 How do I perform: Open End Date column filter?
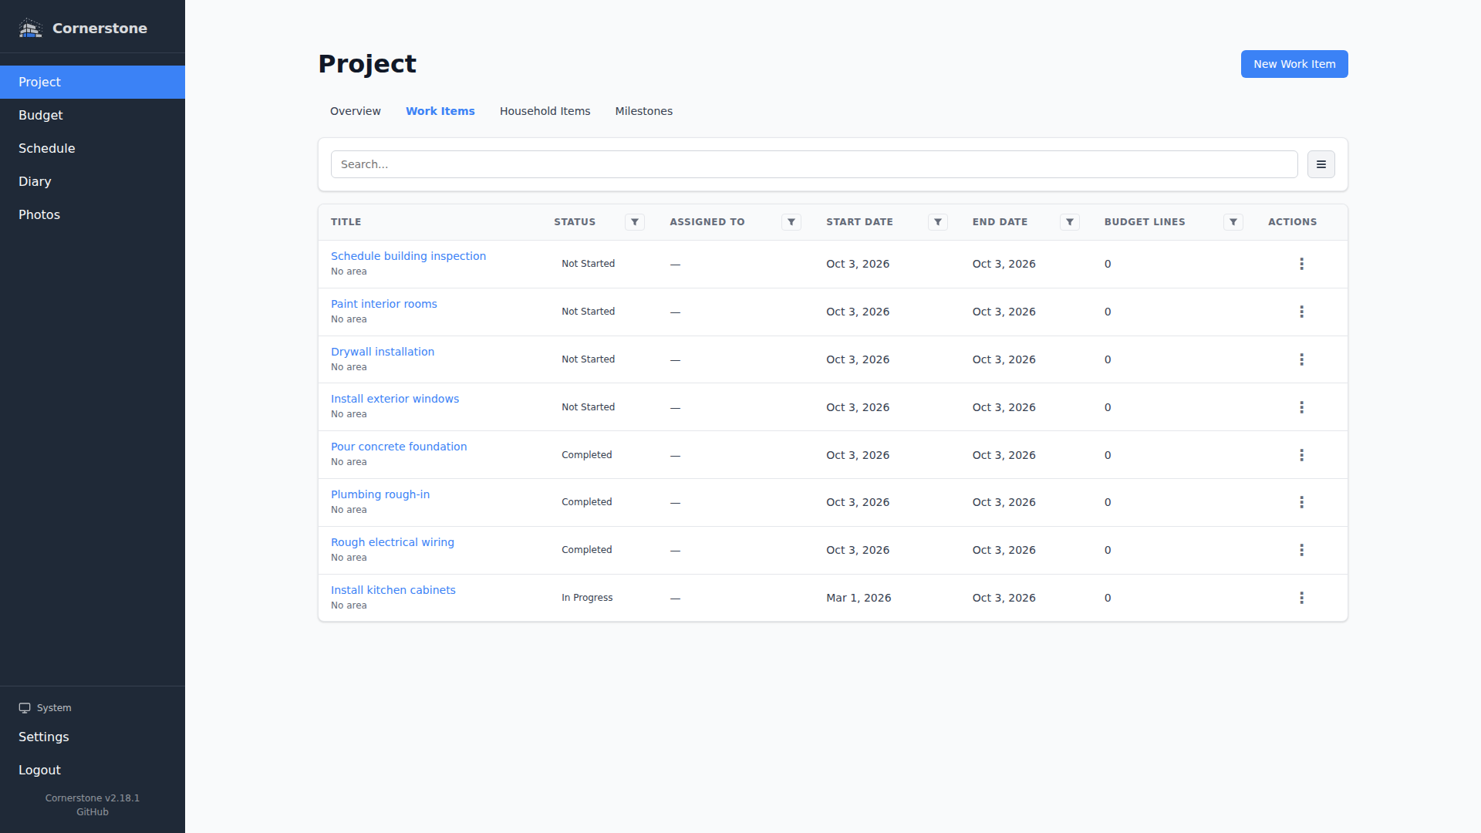[1070, 222]
